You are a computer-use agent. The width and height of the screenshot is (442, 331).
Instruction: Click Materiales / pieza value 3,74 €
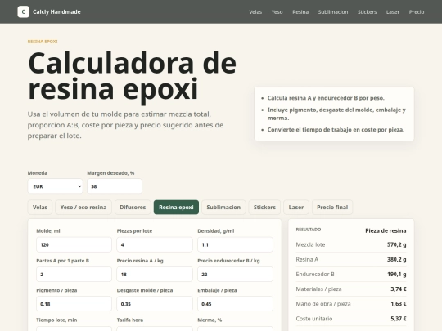point(399,289)
